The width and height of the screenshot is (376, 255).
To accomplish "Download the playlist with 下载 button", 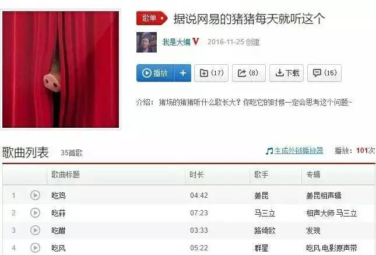I will (x=287, y=73).
